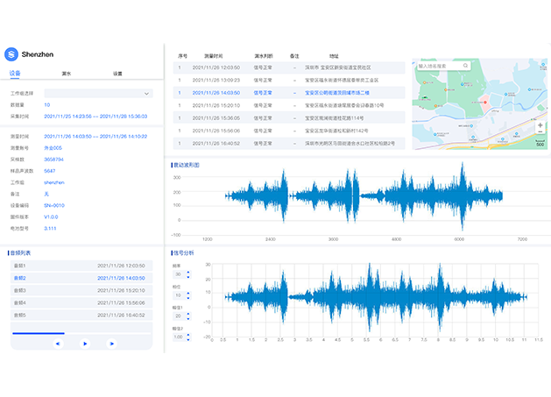Select the table row timed 2021/11/26 16:40:52
This screenshot has width=551, height=397.
coord(289,143)
